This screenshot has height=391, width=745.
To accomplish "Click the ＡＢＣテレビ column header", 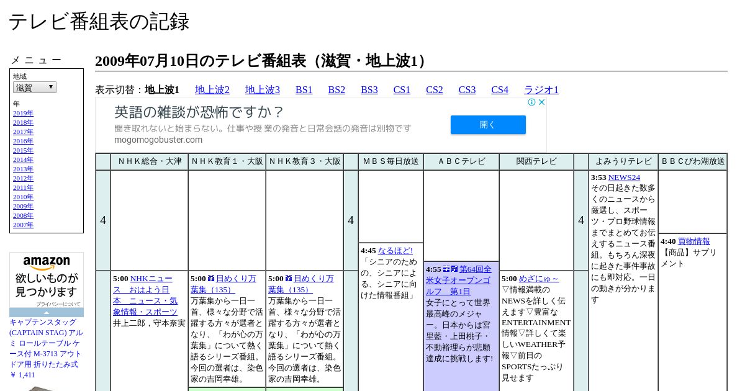I will [x=461, y=161].
